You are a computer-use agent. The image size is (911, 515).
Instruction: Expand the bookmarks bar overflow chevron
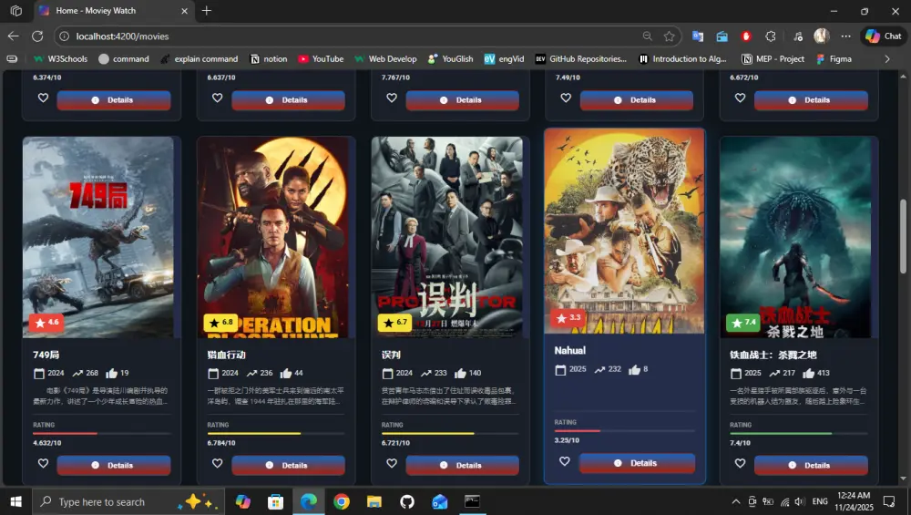click(x=887, y=58)
